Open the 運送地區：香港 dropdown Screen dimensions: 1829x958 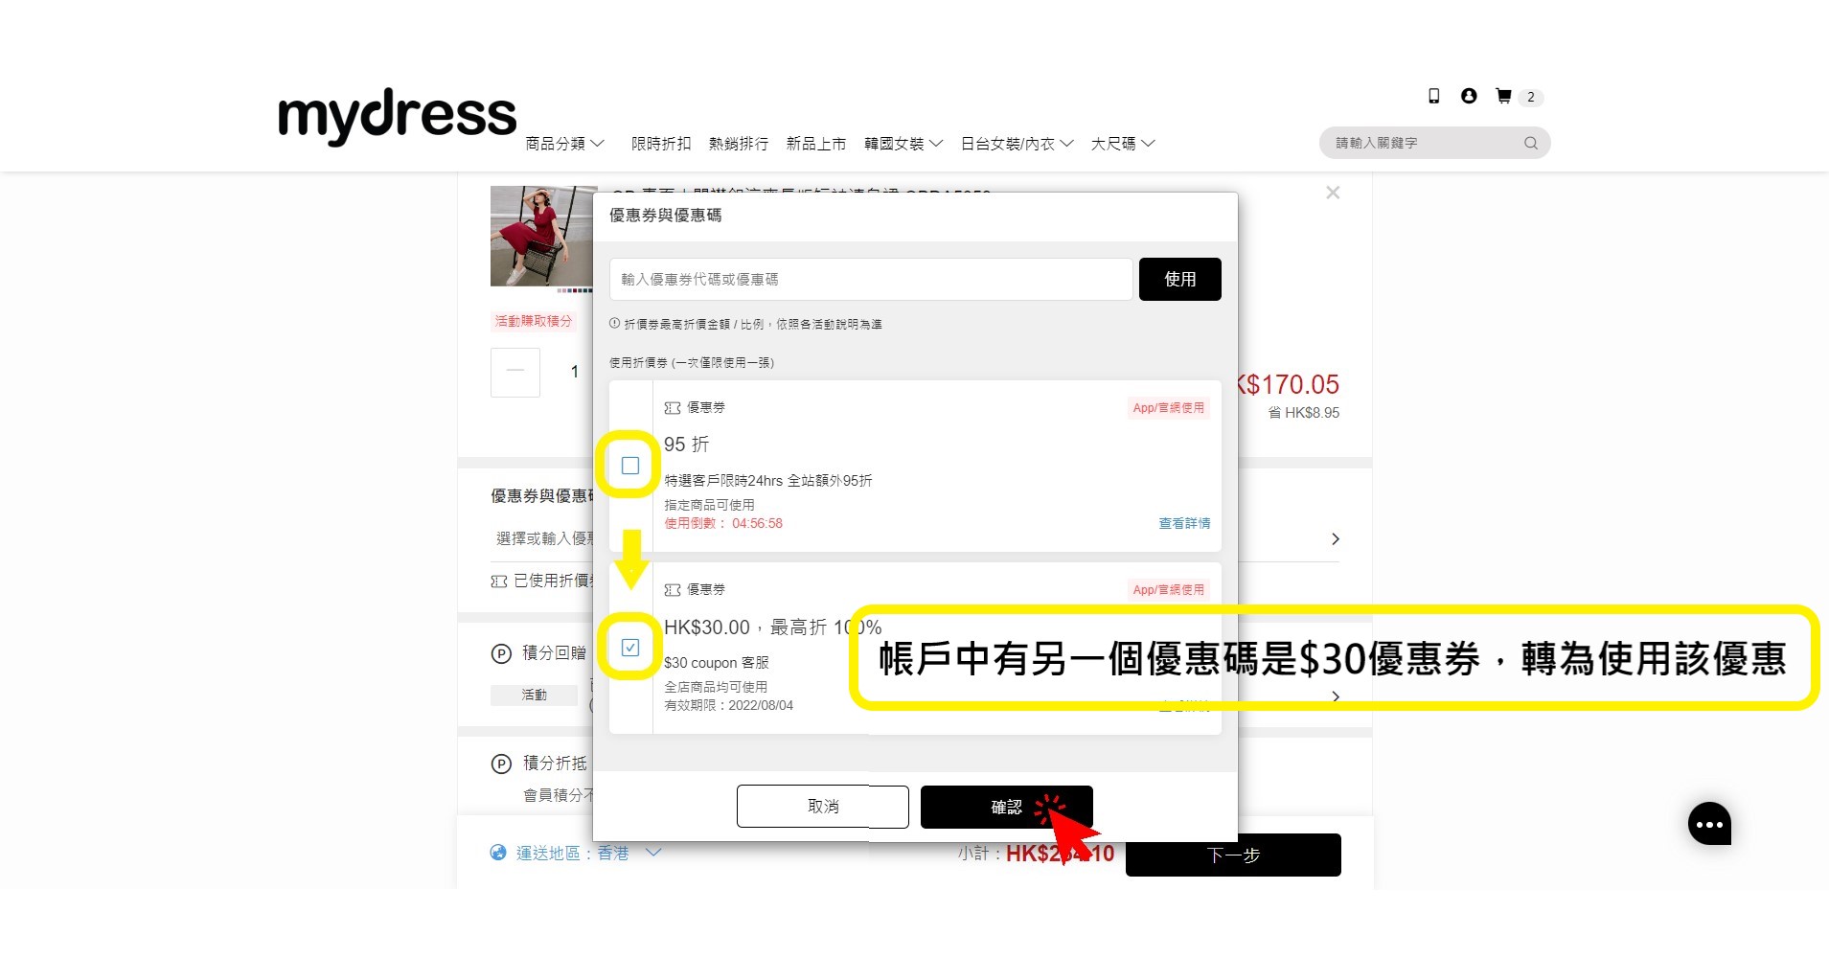pyautogui.click(x=588, y=853)
